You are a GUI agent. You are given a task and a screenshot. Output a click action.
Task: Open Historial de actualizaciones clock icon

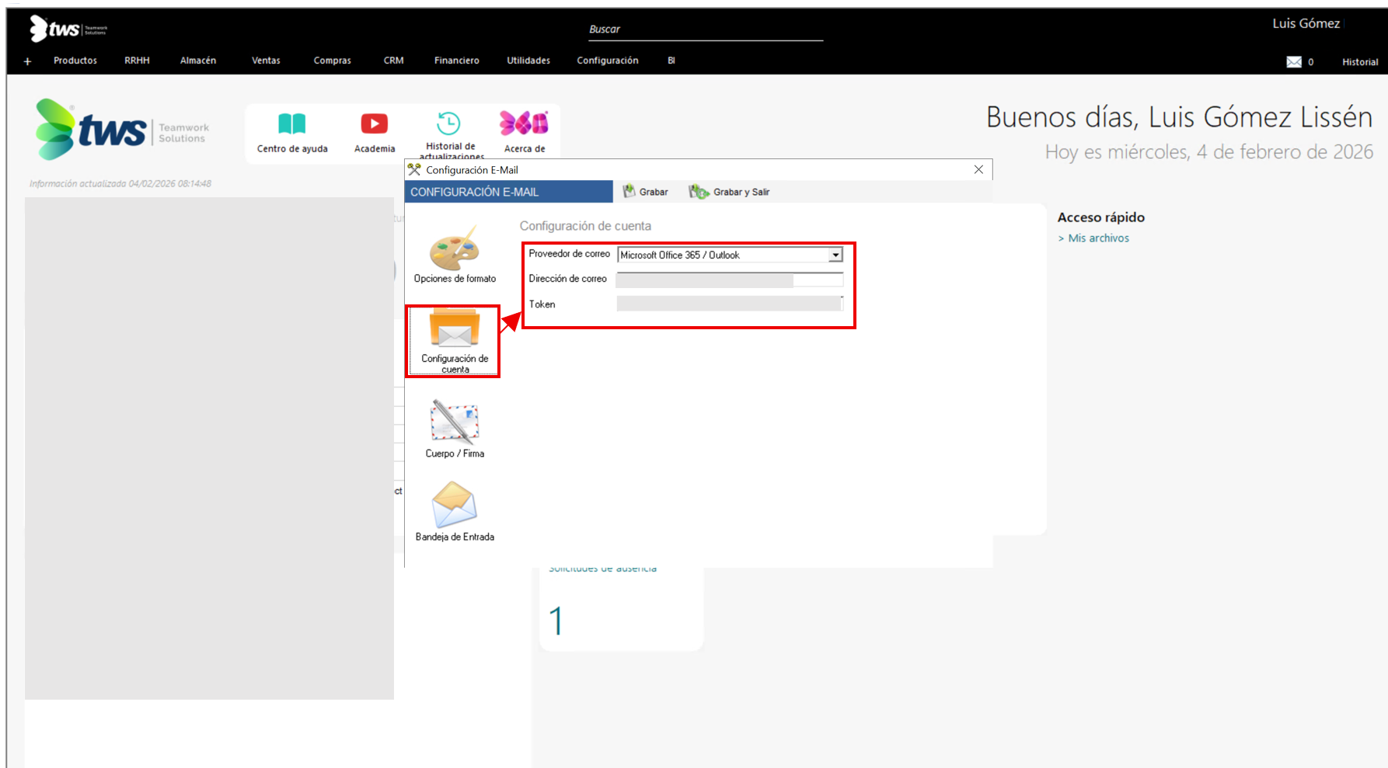[x=448, y=123]
